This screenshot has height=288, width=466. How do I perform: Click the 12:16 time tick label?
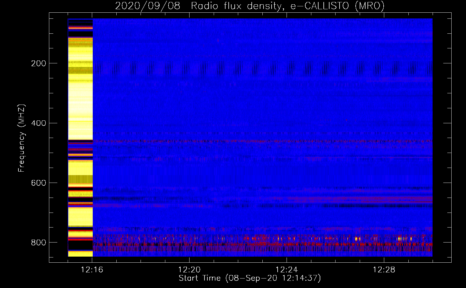pos(92,270)
